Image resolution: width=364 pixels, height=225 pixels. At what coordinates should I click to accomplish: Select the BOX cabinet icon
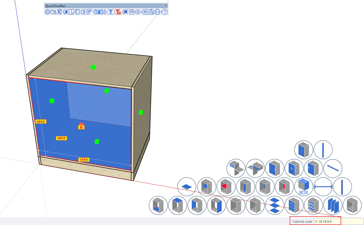304,187
